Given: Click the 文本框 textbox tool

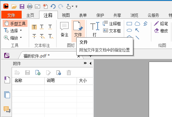Looking at the screenshot, I should click(x=112, y=31).
